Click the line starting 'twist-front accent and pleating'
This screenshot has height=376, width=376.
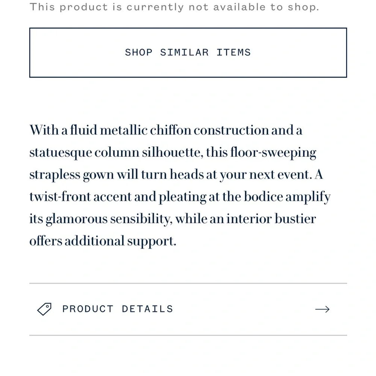[x=180, y=197]
